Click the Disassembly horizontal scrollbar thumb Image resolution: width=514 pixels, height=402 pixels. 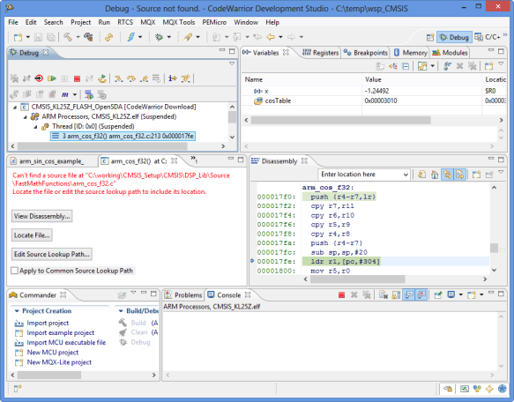[x=358, y=279]
